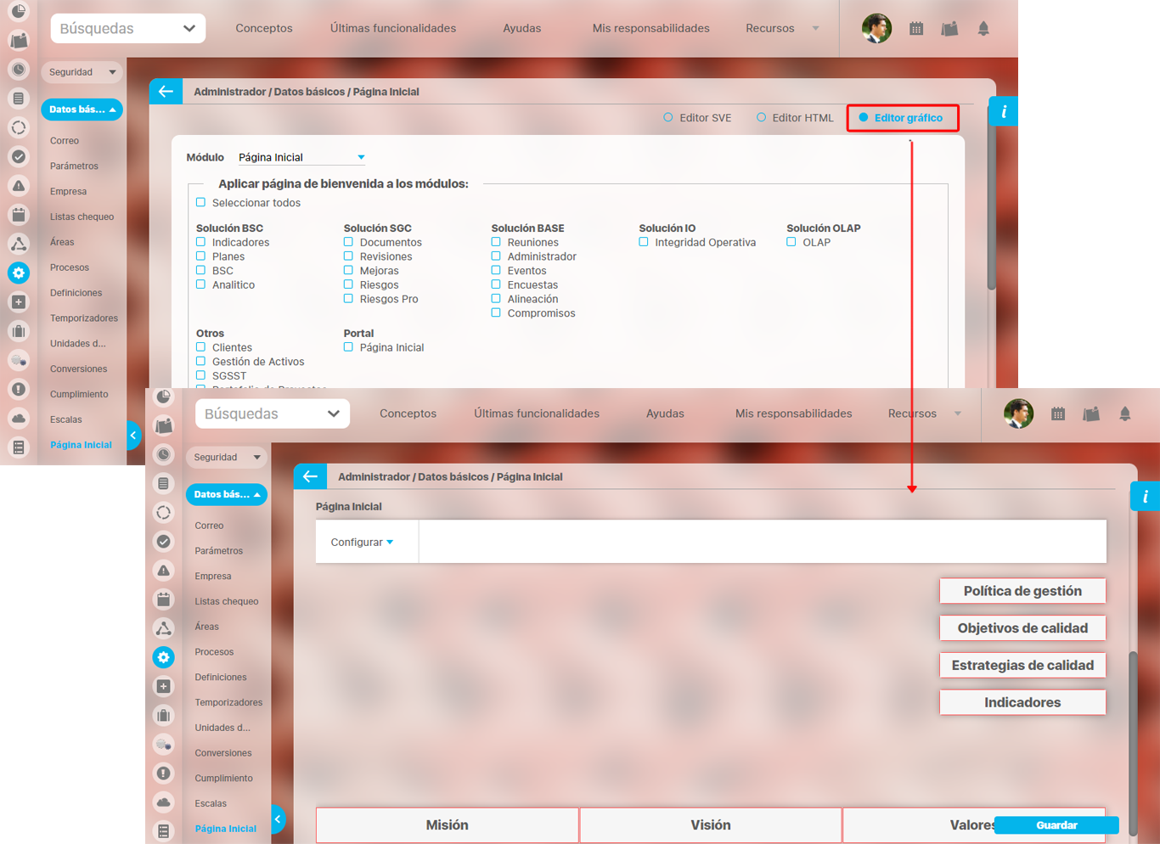Open the blue info panel icon
Screen dimensions: 1160x844
(1003, 111)
